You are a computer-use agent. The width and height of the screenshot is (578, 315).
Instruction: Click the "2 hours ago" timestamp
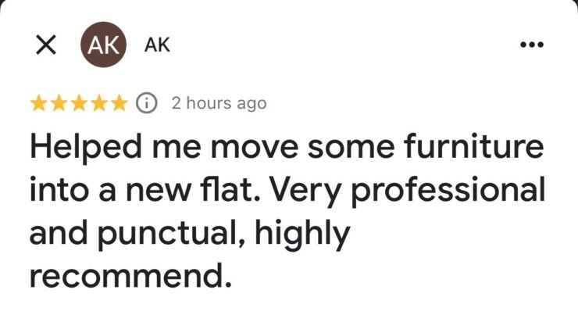219,103
